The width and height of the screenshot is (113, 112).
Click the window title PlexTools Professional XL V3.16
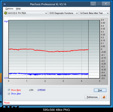[48, 4]
